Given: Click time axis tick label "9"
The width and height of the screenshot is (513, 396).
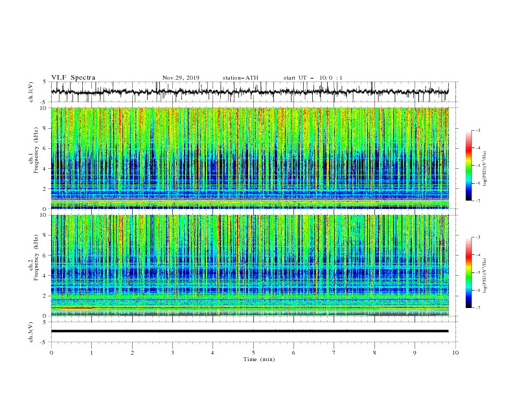Looking at the screenshot, I should [x=415, y=353].
